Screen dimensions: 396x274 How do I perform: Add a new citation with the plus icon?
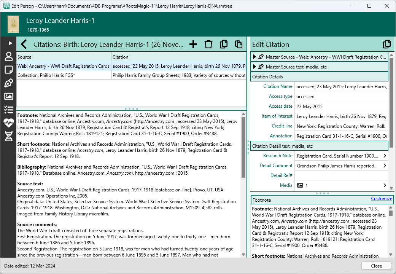click(x=193, y=44)
